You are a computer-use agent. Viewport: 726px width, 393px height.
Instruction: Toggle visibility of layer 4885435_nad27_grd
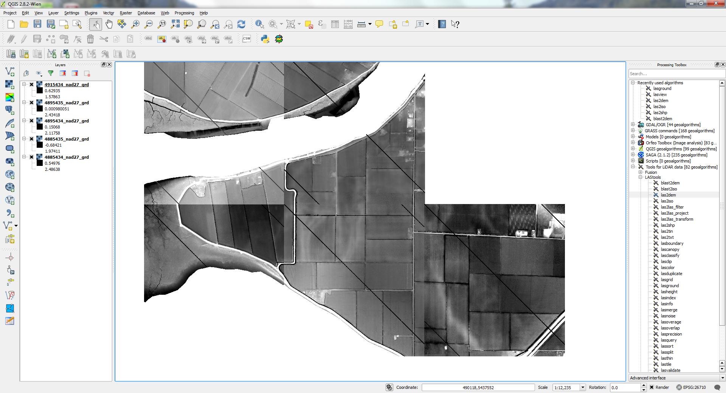32,139
